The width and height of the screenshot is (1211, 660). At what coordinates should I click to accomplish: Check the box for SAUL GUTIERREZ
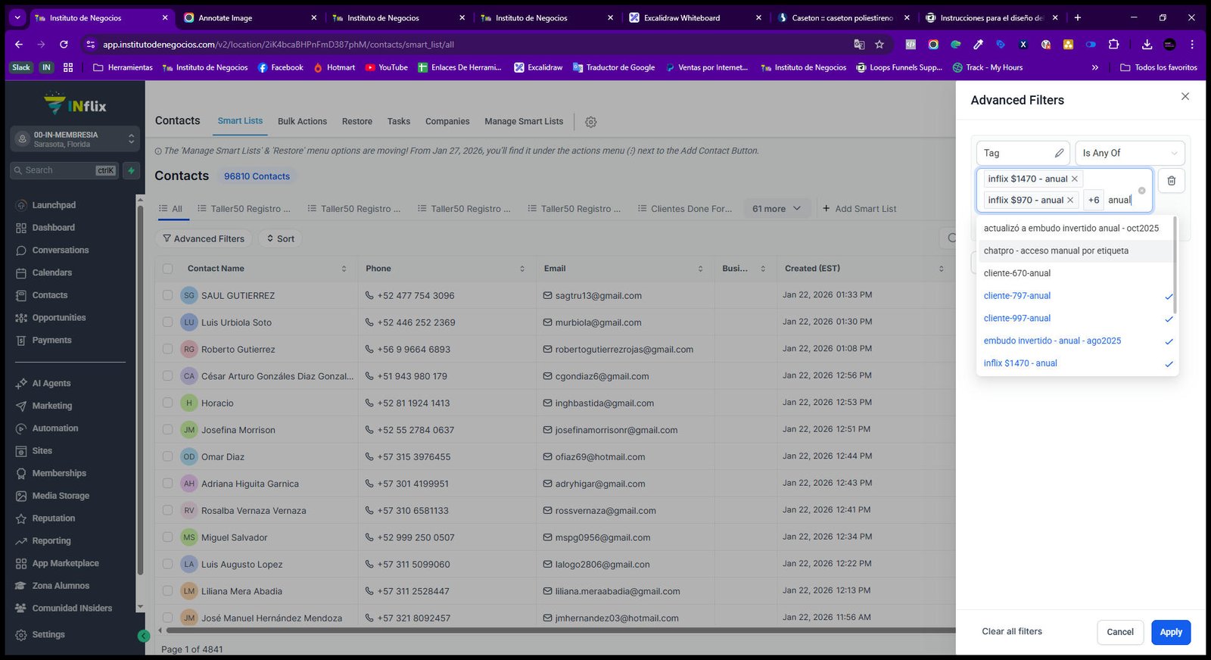pos(167,295)
